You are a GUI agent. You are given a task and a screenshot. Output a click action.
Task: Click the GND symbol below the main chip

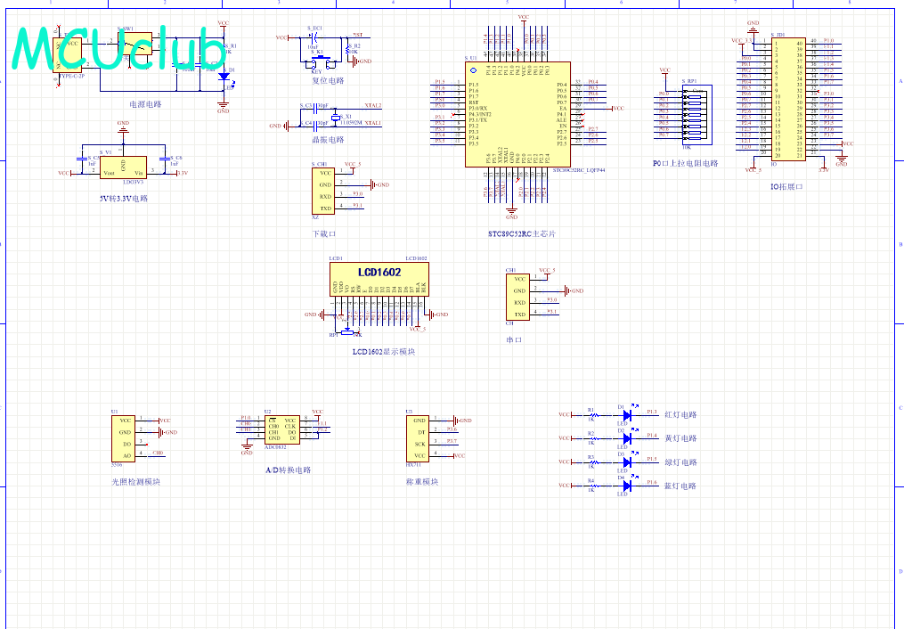click(x=511, y=213)
